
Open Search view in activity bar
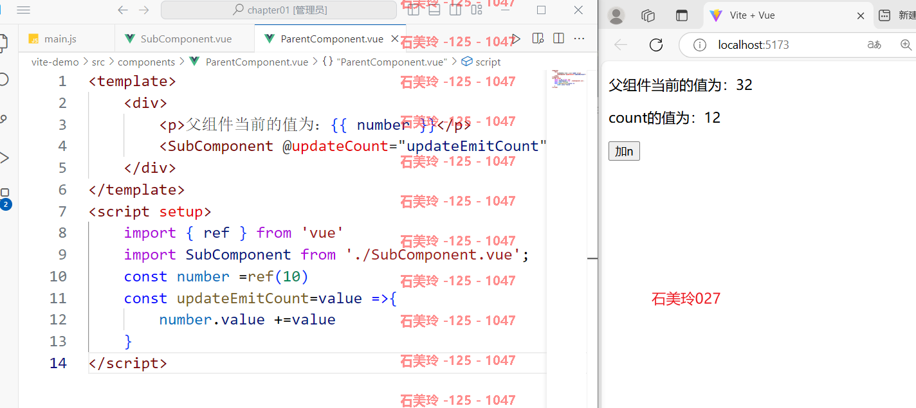coord(4,80)
